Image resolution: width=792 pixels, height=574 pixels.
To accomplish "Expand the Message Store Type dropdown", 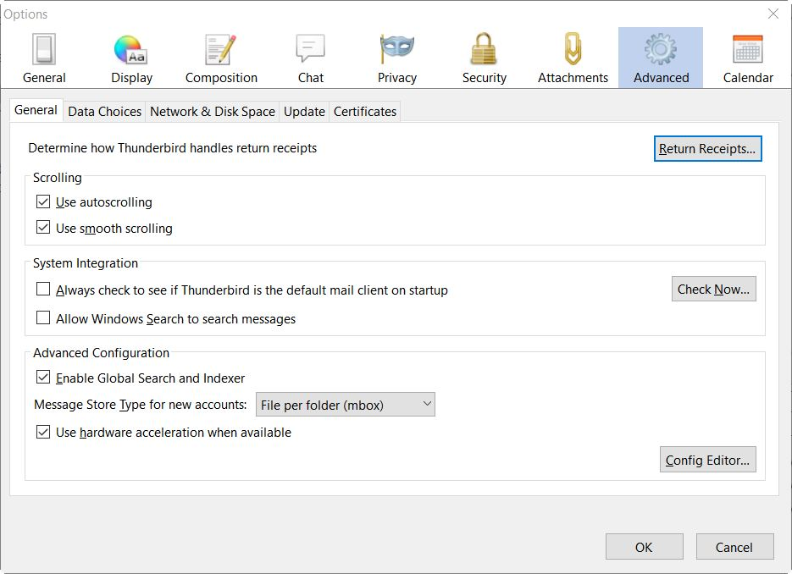I will pos(346,406).
